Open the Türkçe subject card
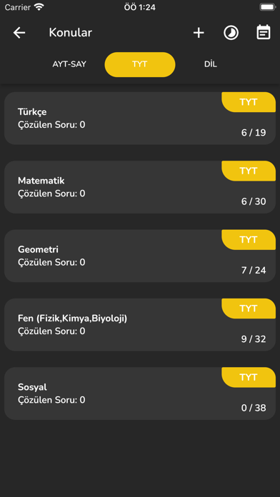280x497 pixels. (x=140, y=119)
